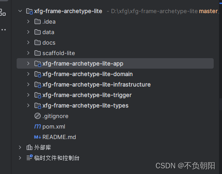The height and width of the screenshot is (174, 222).
Task: Click the scaffold-lite folder icon
Action: point(38,53)
